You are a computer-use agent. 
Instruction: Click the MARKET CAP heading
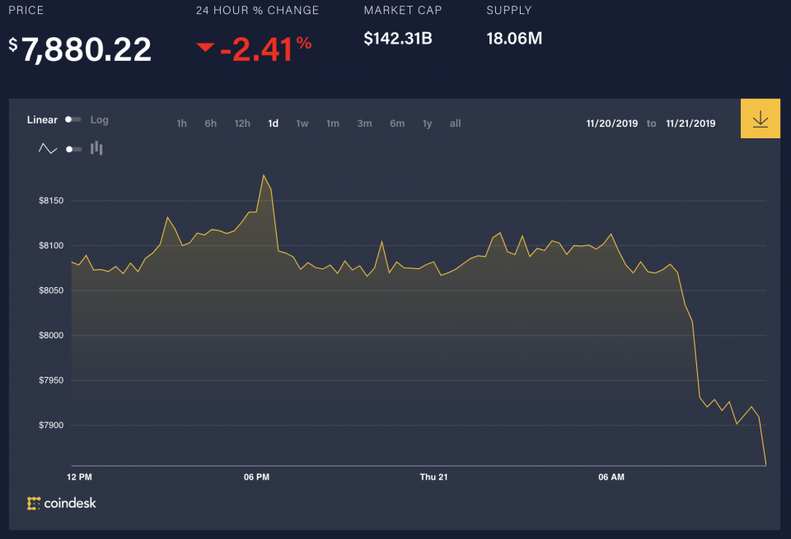click(x=403, y=10)
